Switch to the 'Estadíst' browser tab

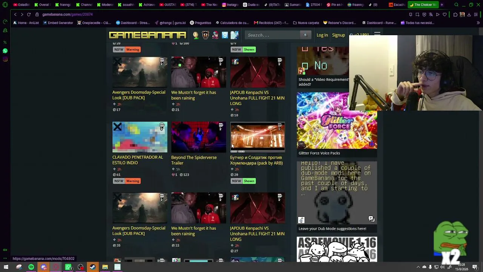coord(21,5)
